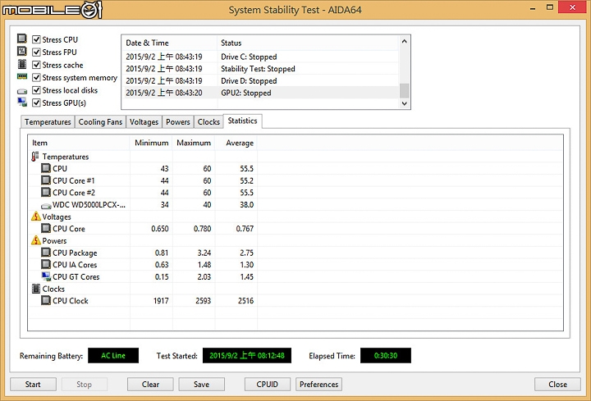This screenshot has width=591, height=401.
Task: Click the Save button
Action: 202,385
